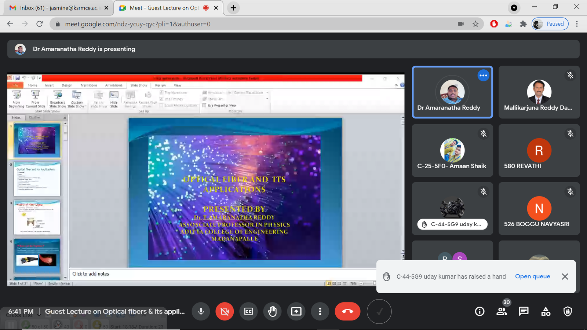Open Activities shapes icon
The image size is (587, 330).
pyautogui.click(x=546, y=312)
